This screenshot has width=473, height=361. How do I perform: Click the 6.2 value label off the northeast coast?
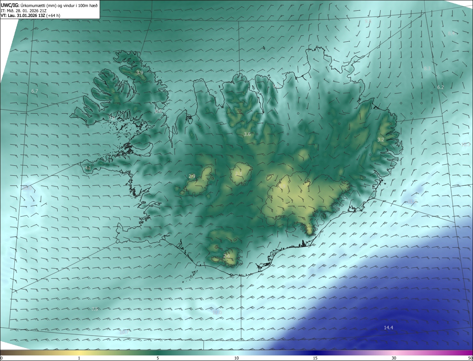(x=440, y=87)
